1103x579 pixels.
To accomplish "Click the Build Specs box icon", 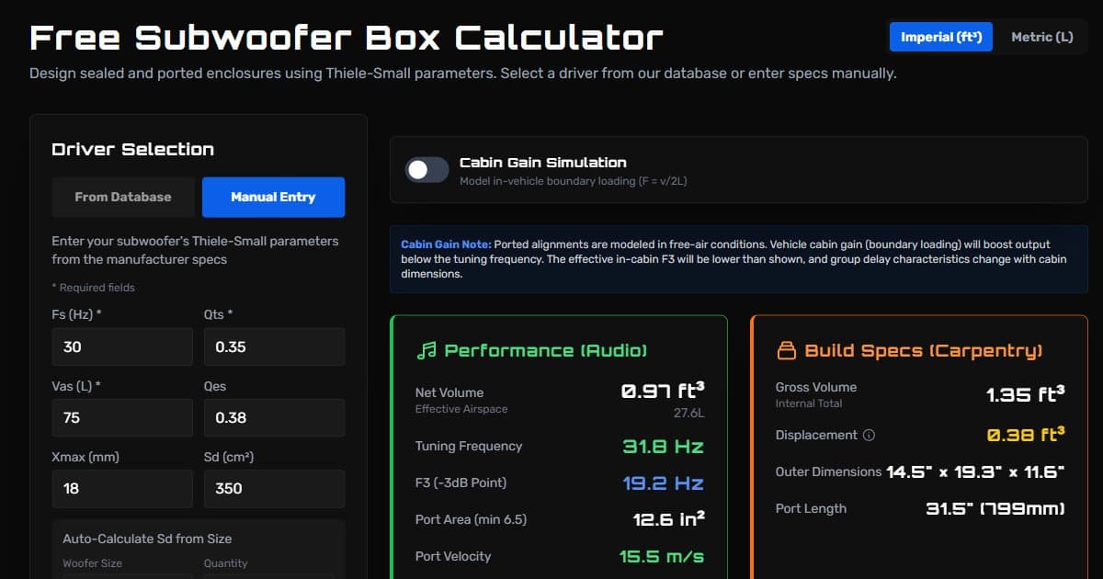I will [x=786, y=350].
